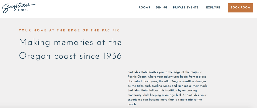Select the Explore navigation item
The width and height of the screenshot is (257, 108).
(x=213, y=8)
